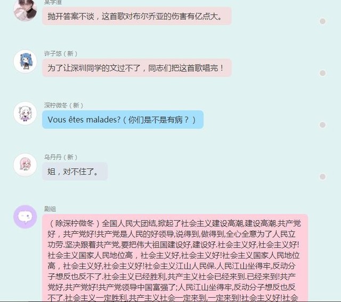Click the username 许子悠（新）
Image resolution: width=341 pixels, height=302 pixels.
(61, 53)
